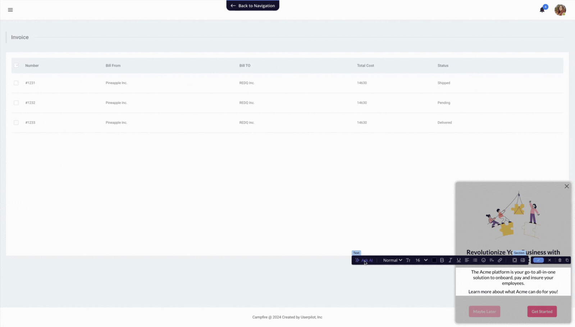Close the Acme promo popup
Viewport: 575px width, 327px height.
coord(566,186)
